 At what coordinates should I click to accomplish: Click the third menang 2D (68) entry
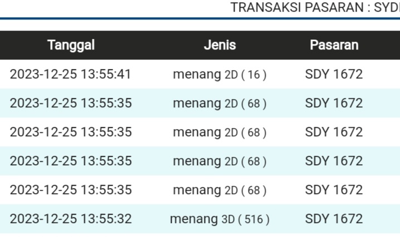219,161
